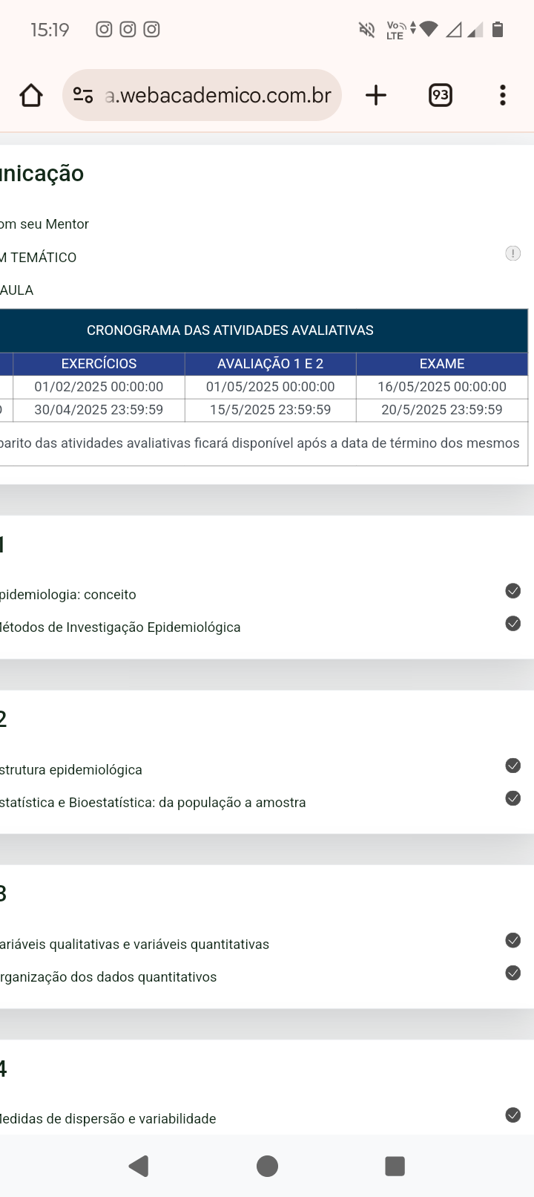Toggle checkmark for Variáveis qualitativas e quantitativas
This screenshot has height=1197, width=534.
click(513, 940)
